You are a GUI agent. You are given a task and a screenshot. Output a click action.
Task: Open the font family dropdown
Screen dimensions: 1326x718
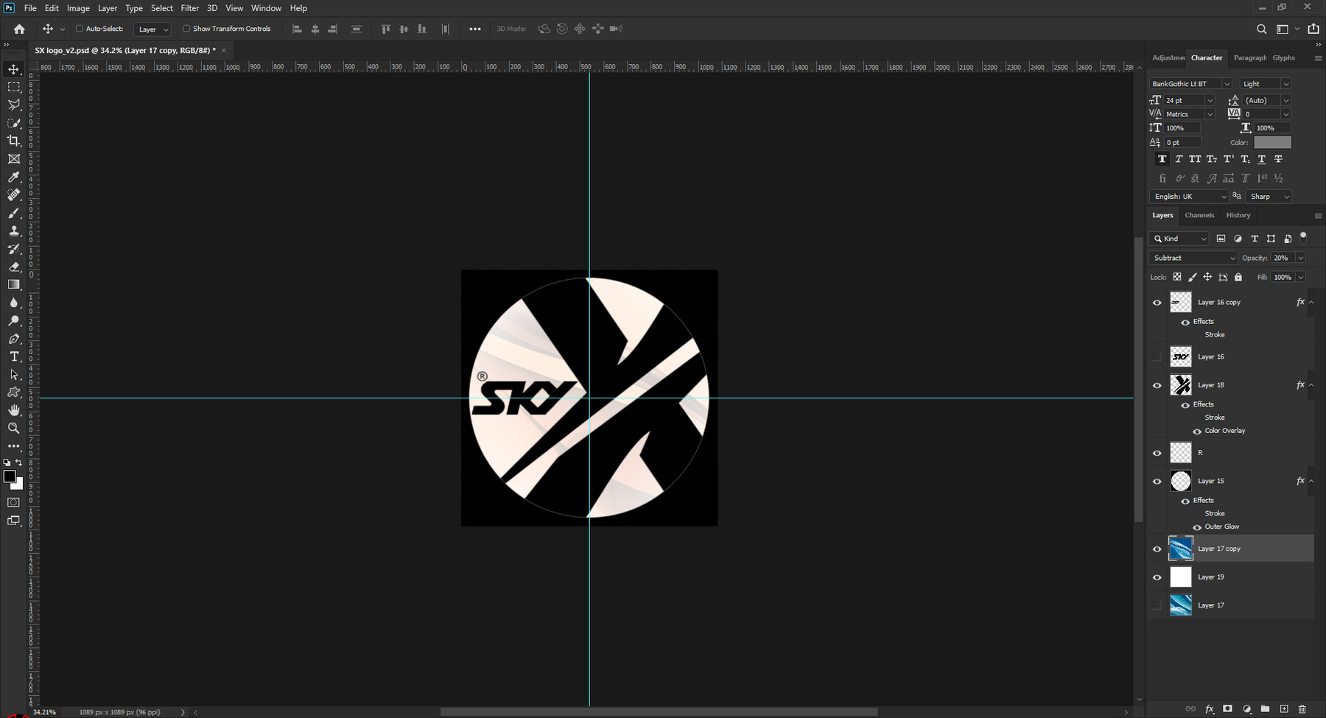[x=1188, y=83]
